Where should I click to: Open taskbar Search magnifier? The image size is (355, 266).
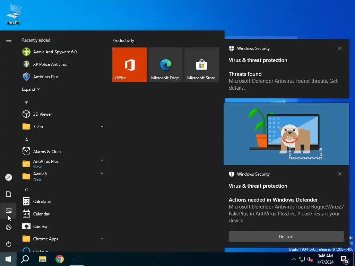point(25,259)
